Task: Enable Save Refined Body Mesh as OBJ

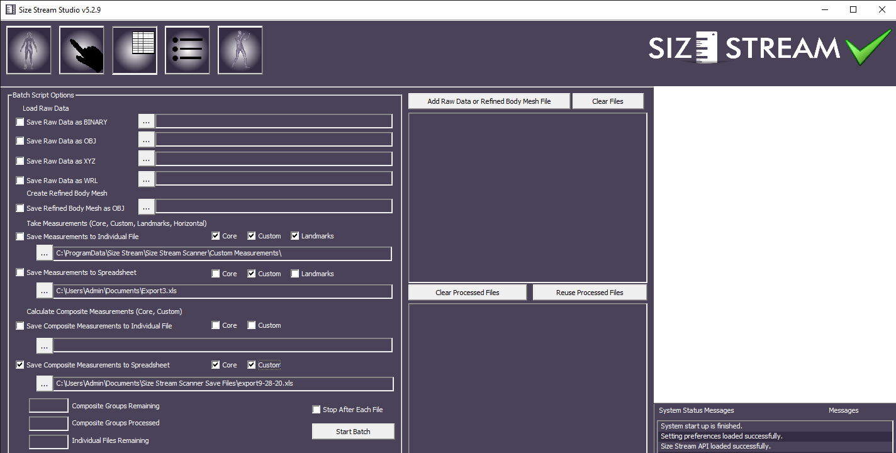Action: point(20,208)
